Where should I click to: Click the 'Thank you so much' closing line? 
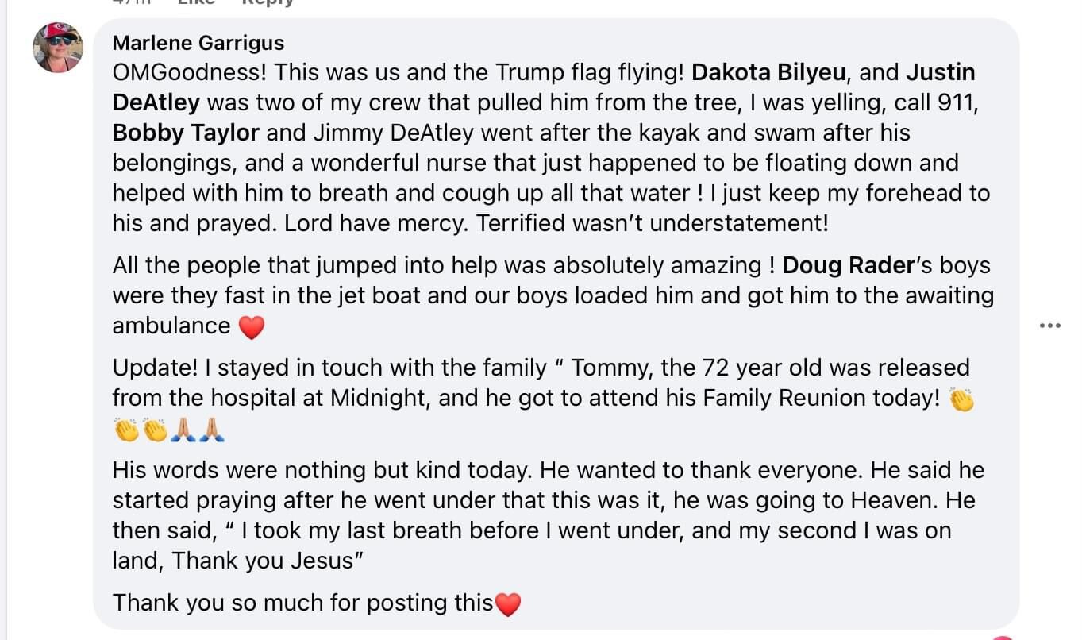[x=302, y=603]
